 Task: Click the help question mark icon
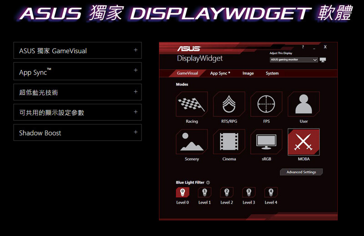pos(303,47)
